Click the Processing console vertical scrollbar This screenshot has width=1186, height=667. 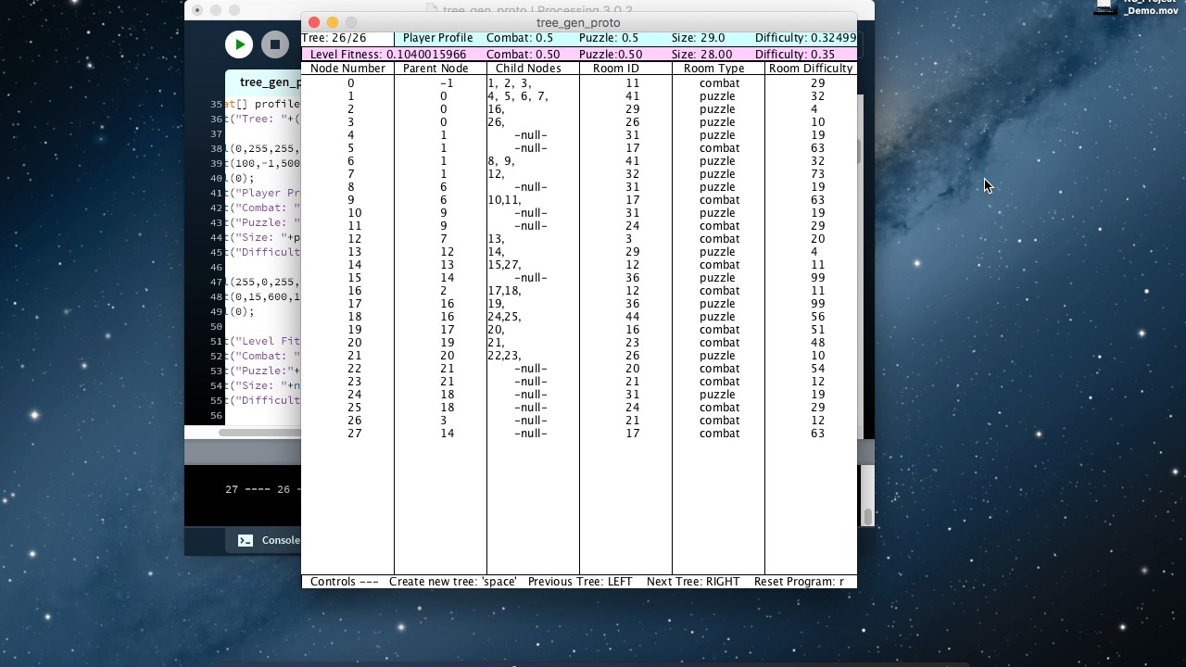pyautogui.click(x=868, y=496)
